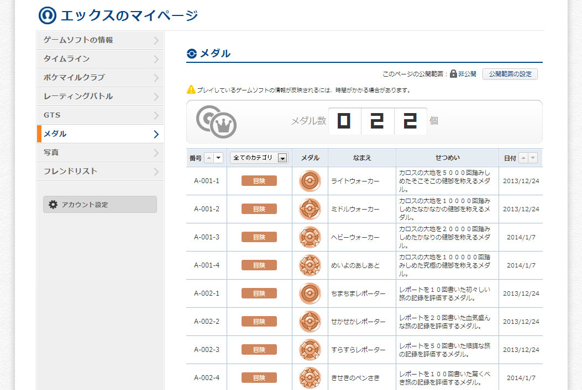Click the エックスのマイページ title
This screenshot has height=390, width=582.
pos(129,15)
